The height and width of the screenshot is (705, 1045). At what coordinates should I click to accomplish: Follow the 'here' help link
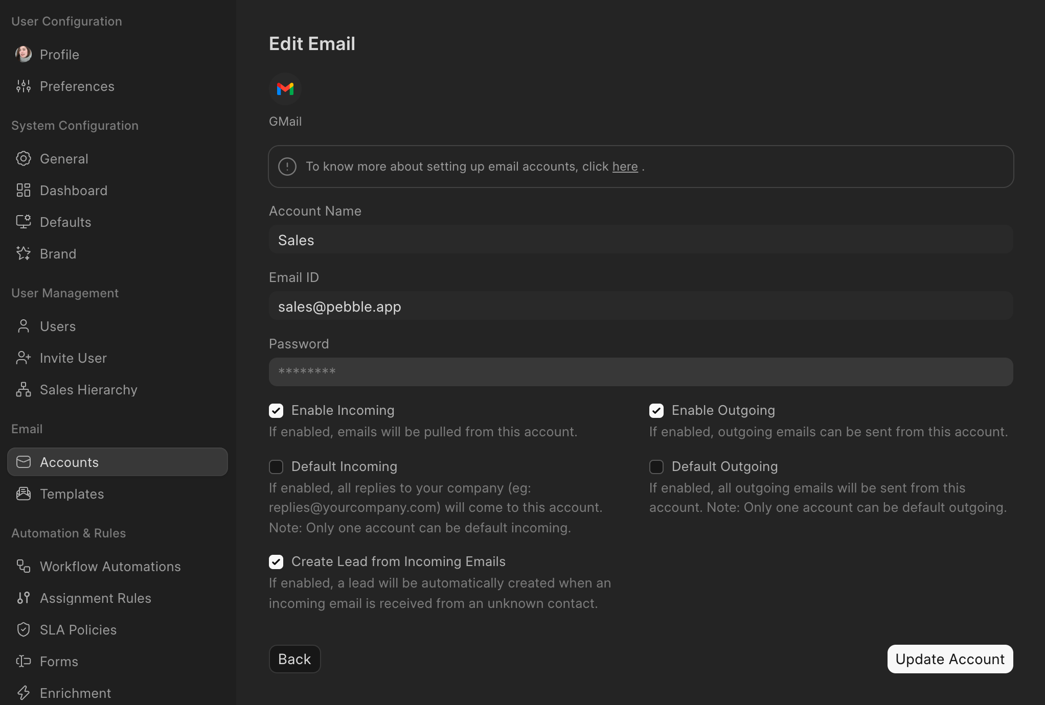[x=625, y=167]
